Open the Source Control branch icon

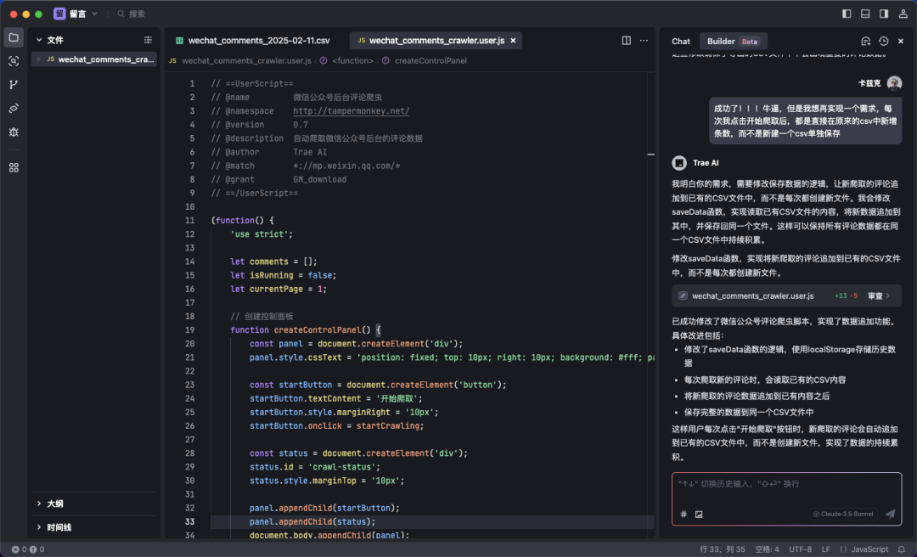pos(14,85)
